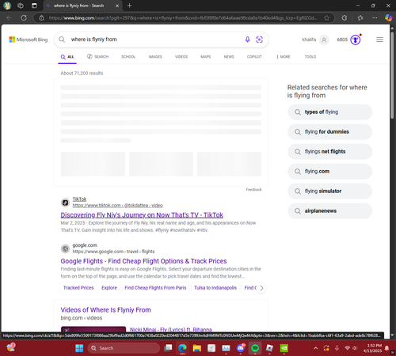Click the khalifa account avatar icon
Viewport: 396px width, 356px height.
coord(324,40)
